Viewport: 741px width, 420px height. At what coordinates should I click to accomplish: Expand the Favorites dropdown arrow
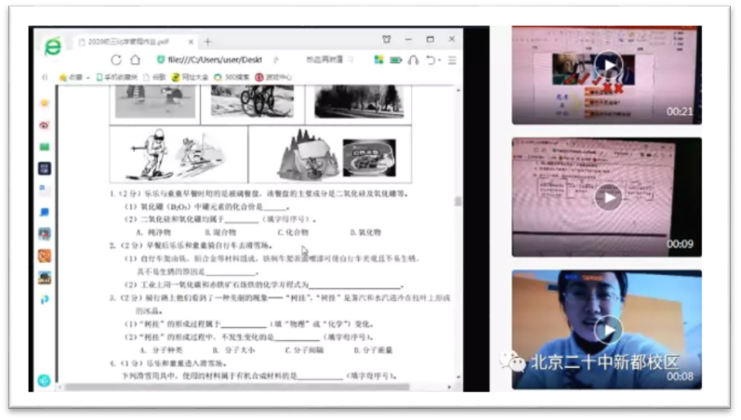tap(88, 77)
